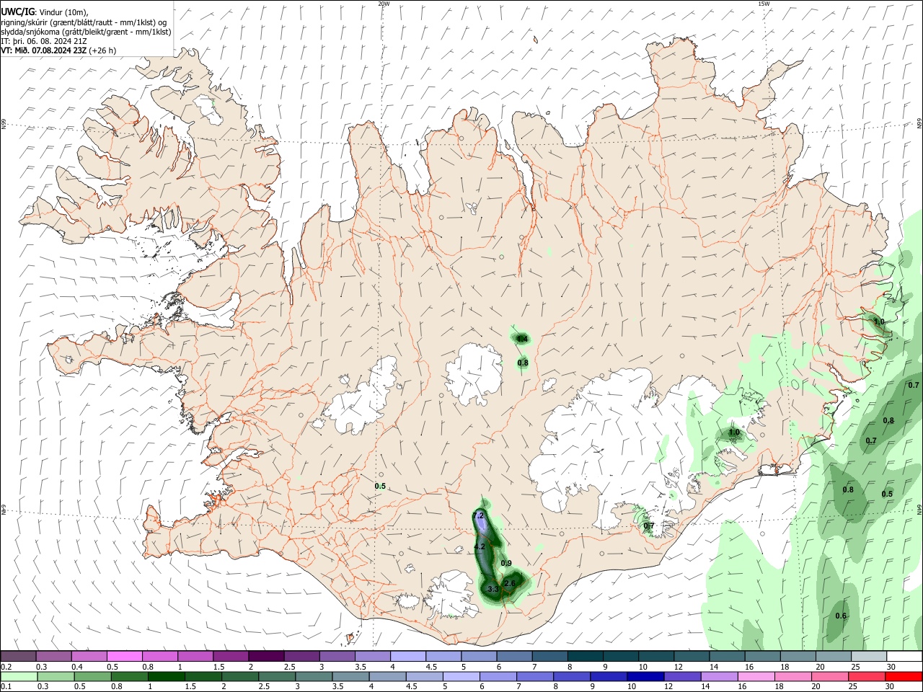Viewport: 923px width, 692px height.
Task: Pick the 0.8 green swatch in lower legend row
Action: point(129,676)
